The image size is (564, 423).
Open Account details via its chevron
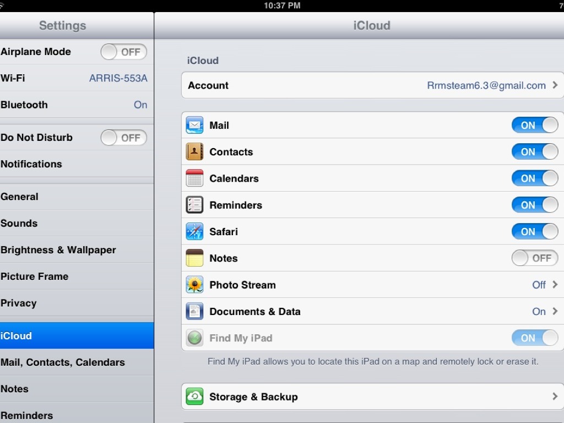click(555, 85)
